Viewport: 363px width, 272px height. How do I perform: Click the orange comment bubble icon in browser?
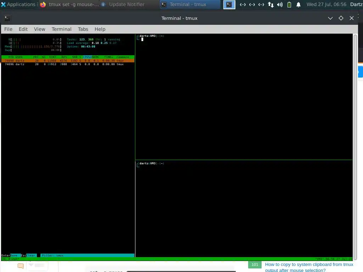(21, 266)
